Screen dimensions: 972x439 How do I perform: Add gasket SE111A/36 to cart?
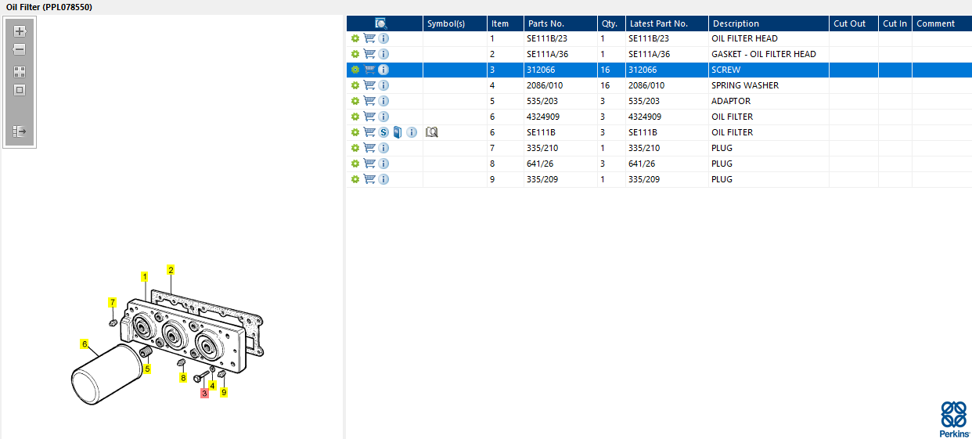pos(369,54)
